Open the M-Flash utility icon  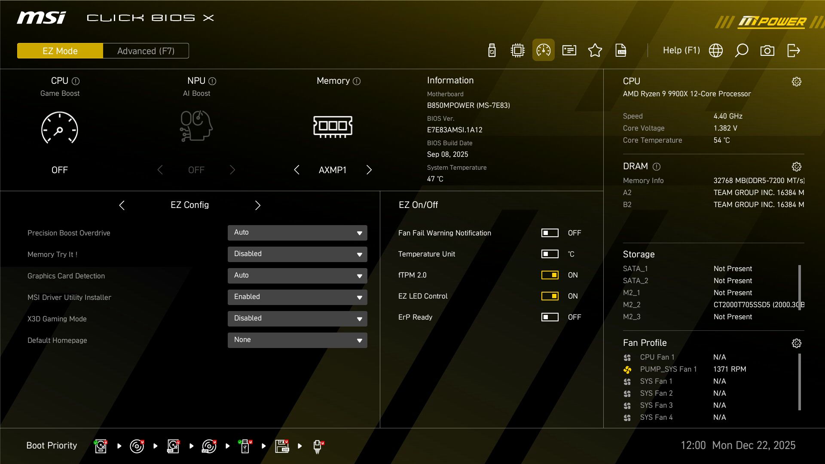(492, 50)
